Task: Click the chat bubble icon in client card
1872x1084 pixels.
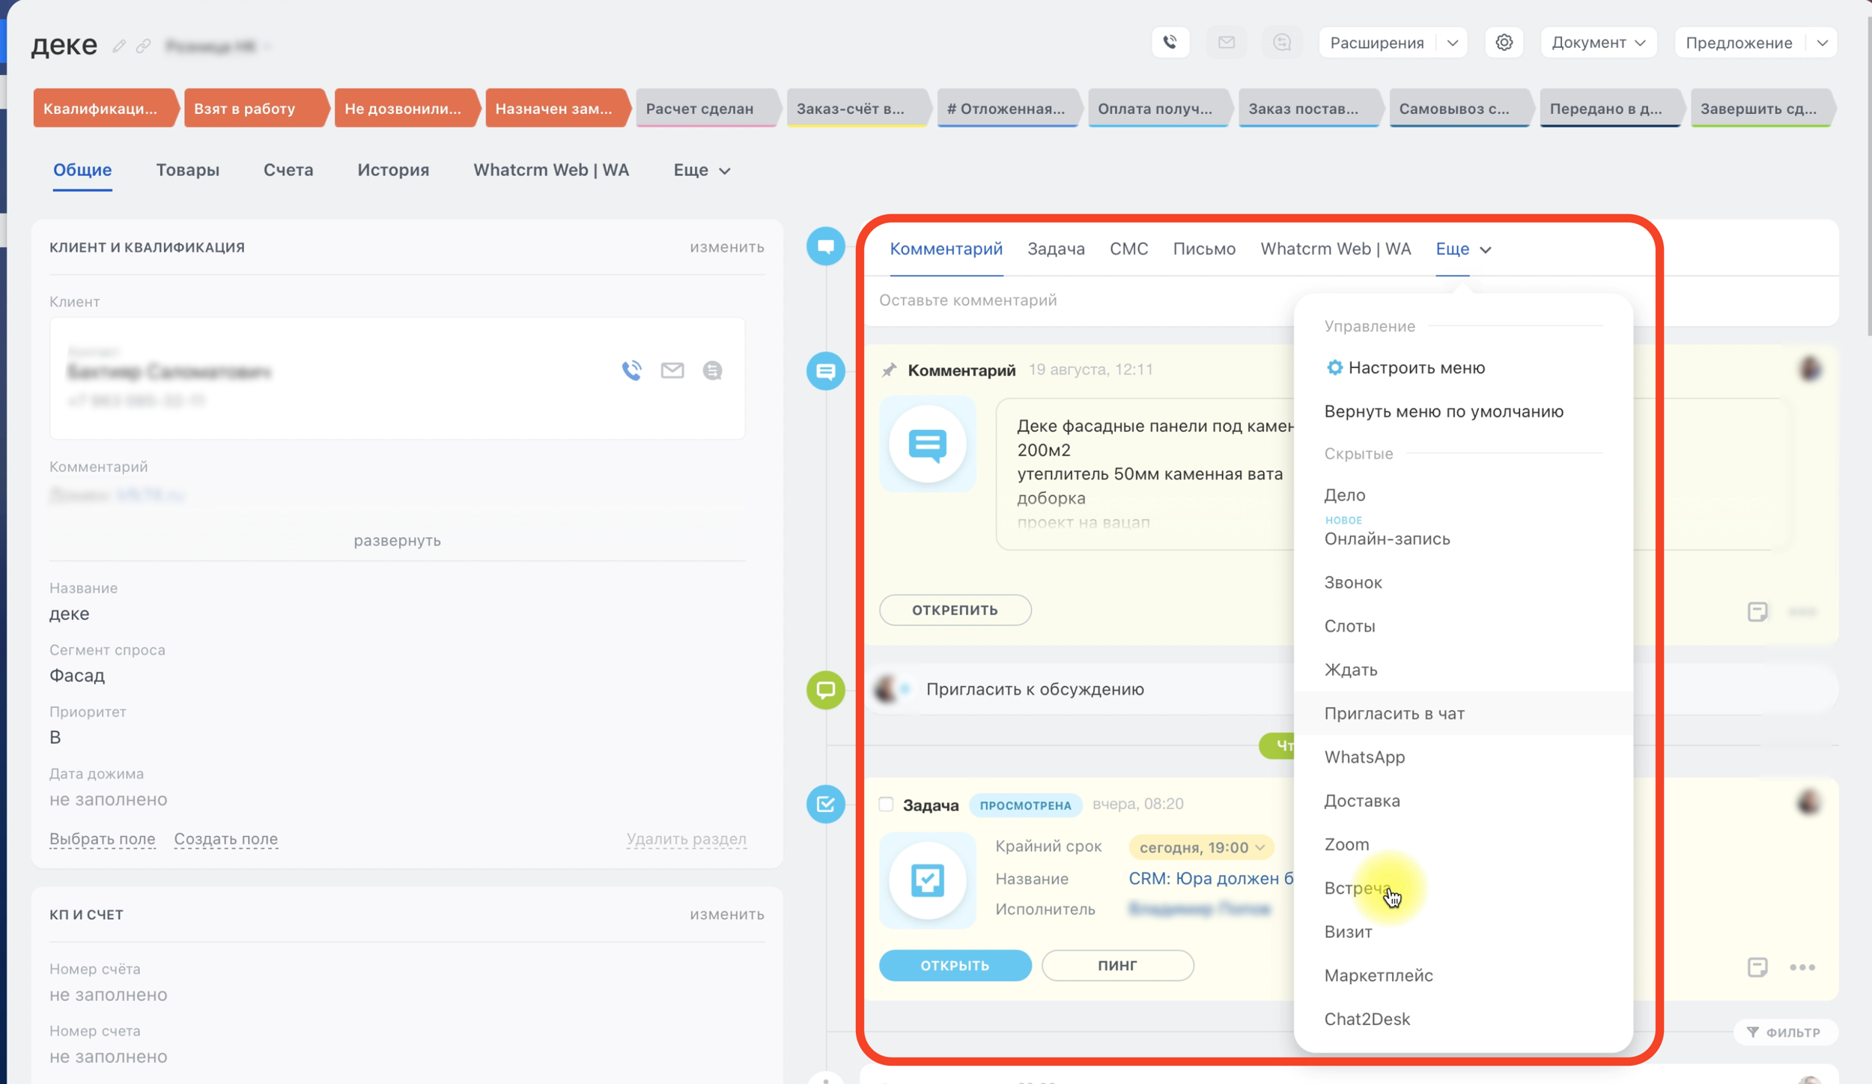Action: coord(712,370)
